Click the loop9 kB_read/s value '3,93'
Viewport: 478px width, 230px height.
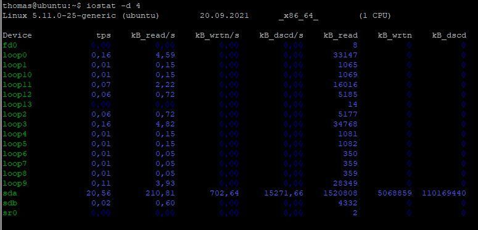(165, 184)
